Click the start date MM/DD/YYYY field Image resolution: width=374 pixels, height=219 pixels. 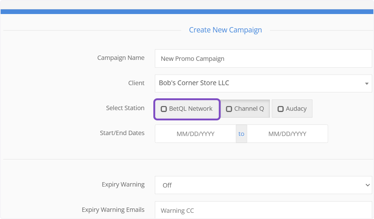(195, 134)
